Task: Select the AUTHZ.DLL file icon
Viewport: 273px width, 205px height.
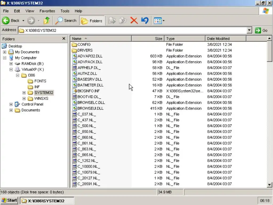Action: click(74, 73)
